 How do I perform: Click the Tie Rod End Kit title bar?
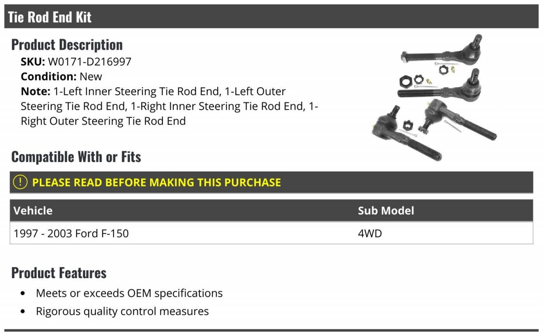coord(50,17)
